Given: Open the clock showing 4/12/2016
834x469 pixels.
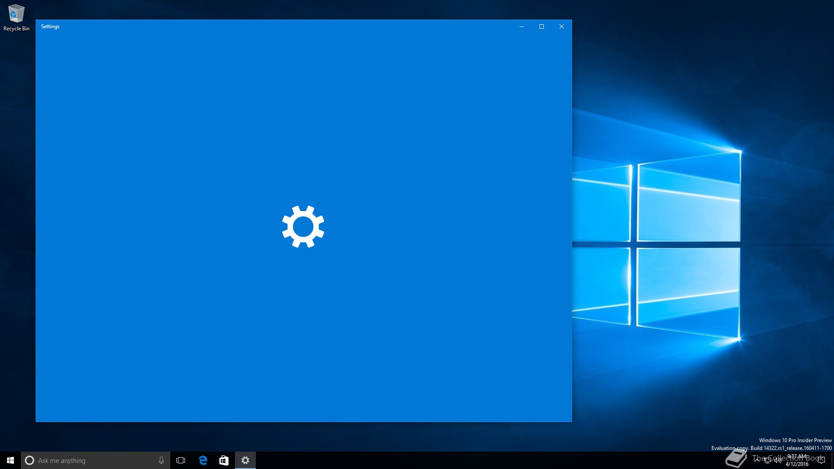Looking at the screenshot, I should pos(797,460).
